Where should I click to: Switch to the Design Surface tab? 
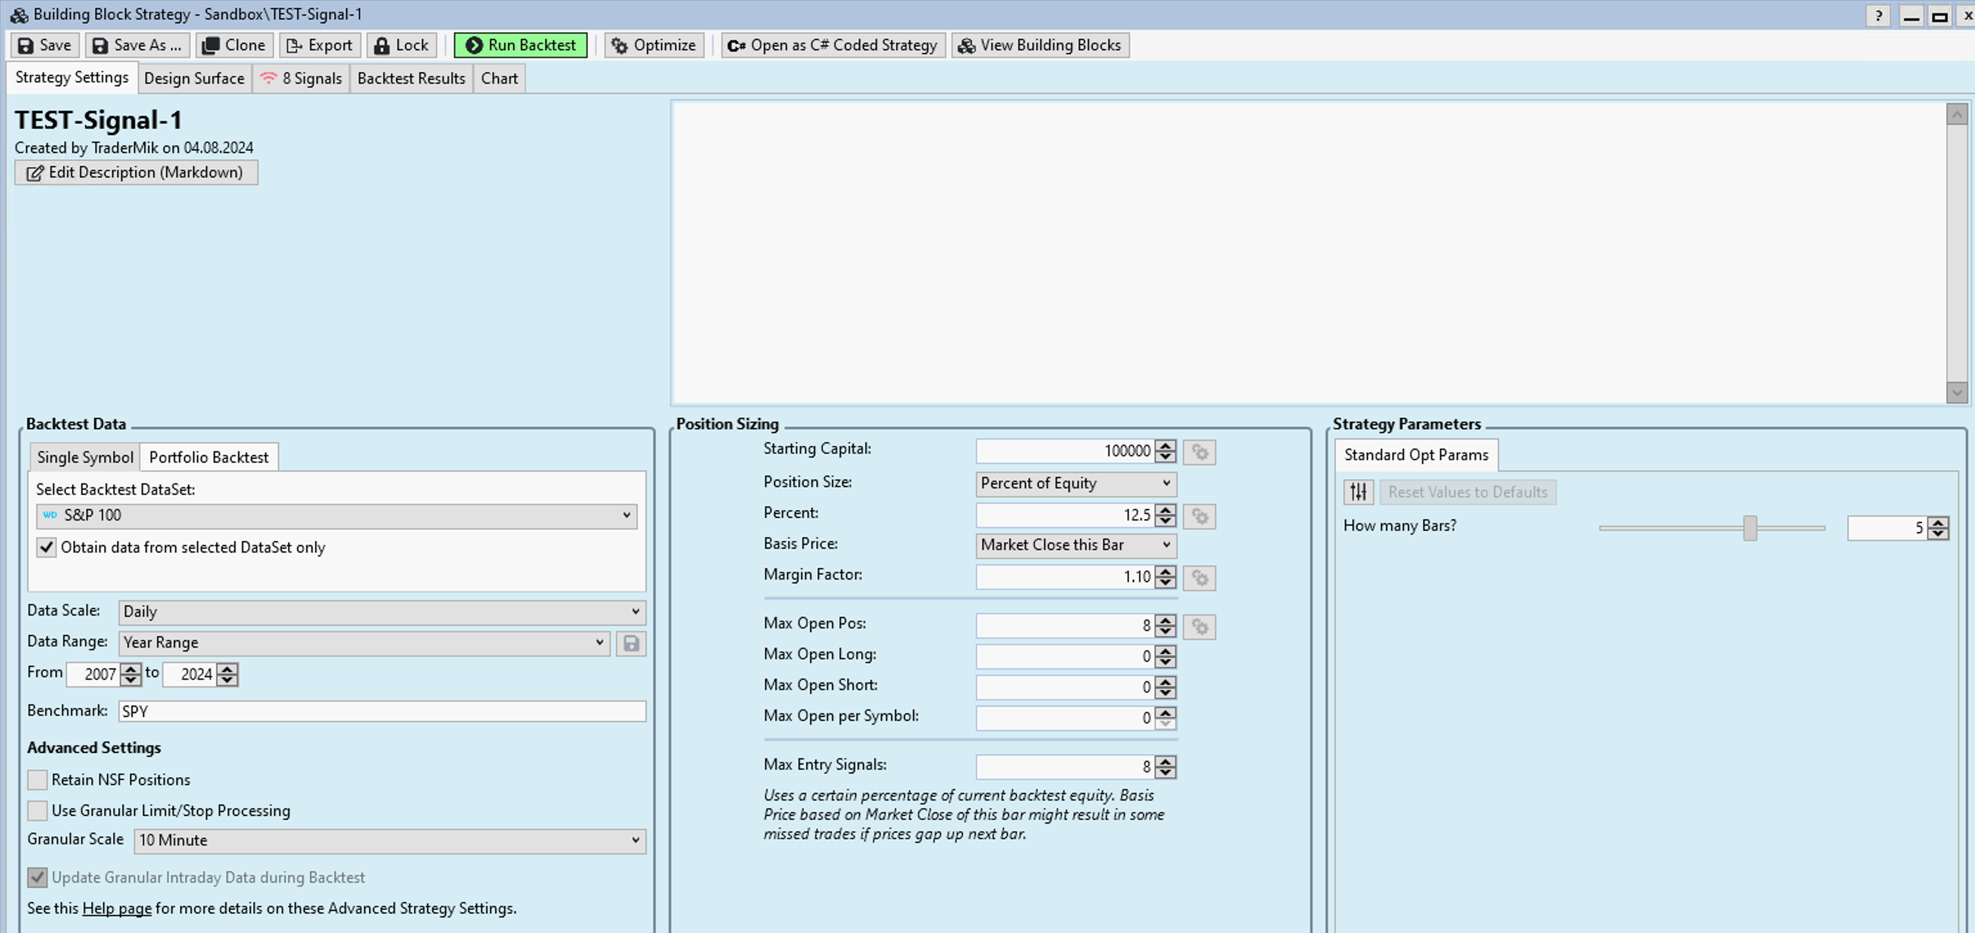(x=194, y=78)
